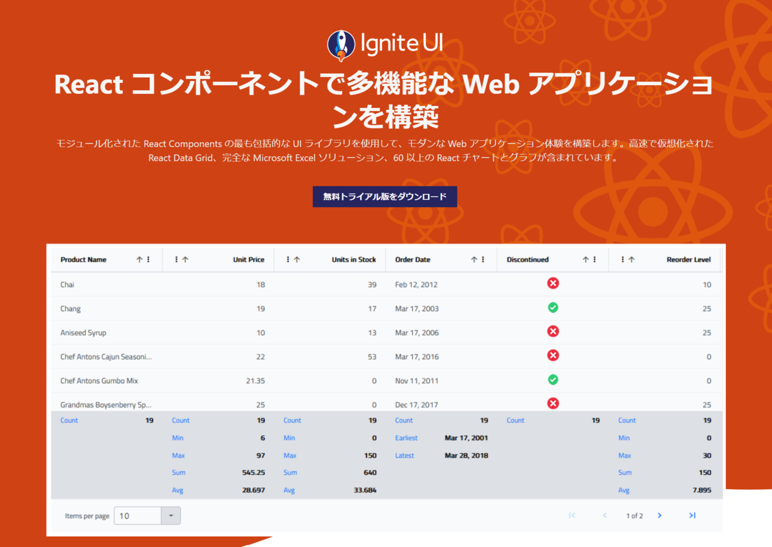This screenshot has height=547, width=772.
Task: Open Unit Price column more-options menu
Action: click(x=176, y=260)
